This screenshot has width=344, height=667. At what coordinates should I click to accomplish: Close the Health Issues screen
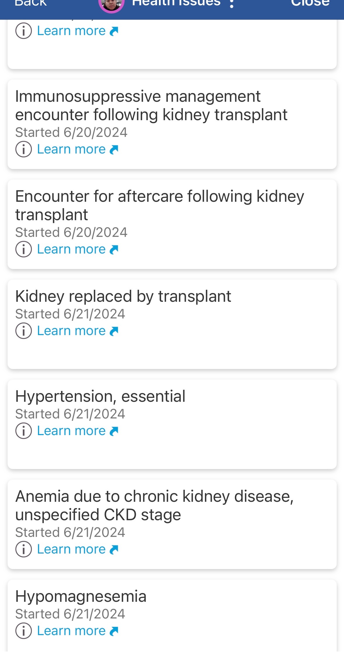310,4
